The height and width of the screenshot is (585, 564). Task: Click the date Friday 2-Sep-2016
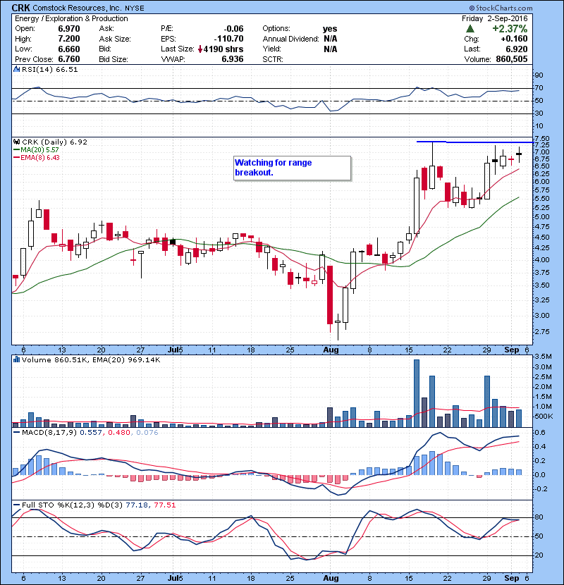click(x=495, y=18)
